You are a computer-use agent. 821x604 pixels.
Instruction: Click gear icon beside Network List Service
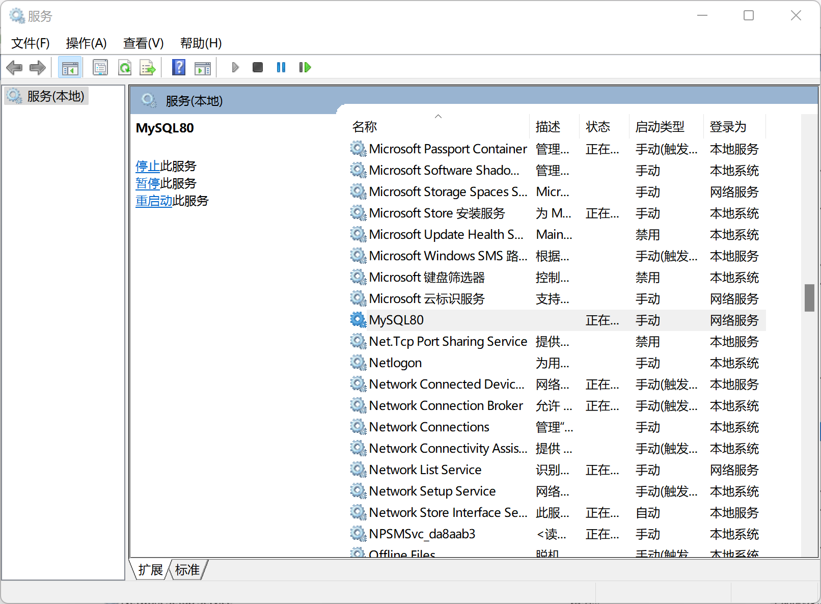tap(358, 470)
